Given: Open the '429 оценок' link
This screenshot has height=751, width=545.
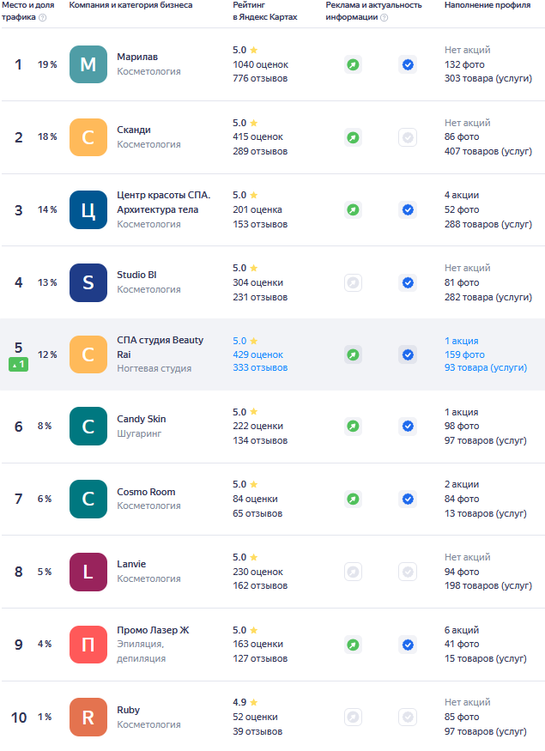Looking at the screenshot, I should [x=257, y=355].
